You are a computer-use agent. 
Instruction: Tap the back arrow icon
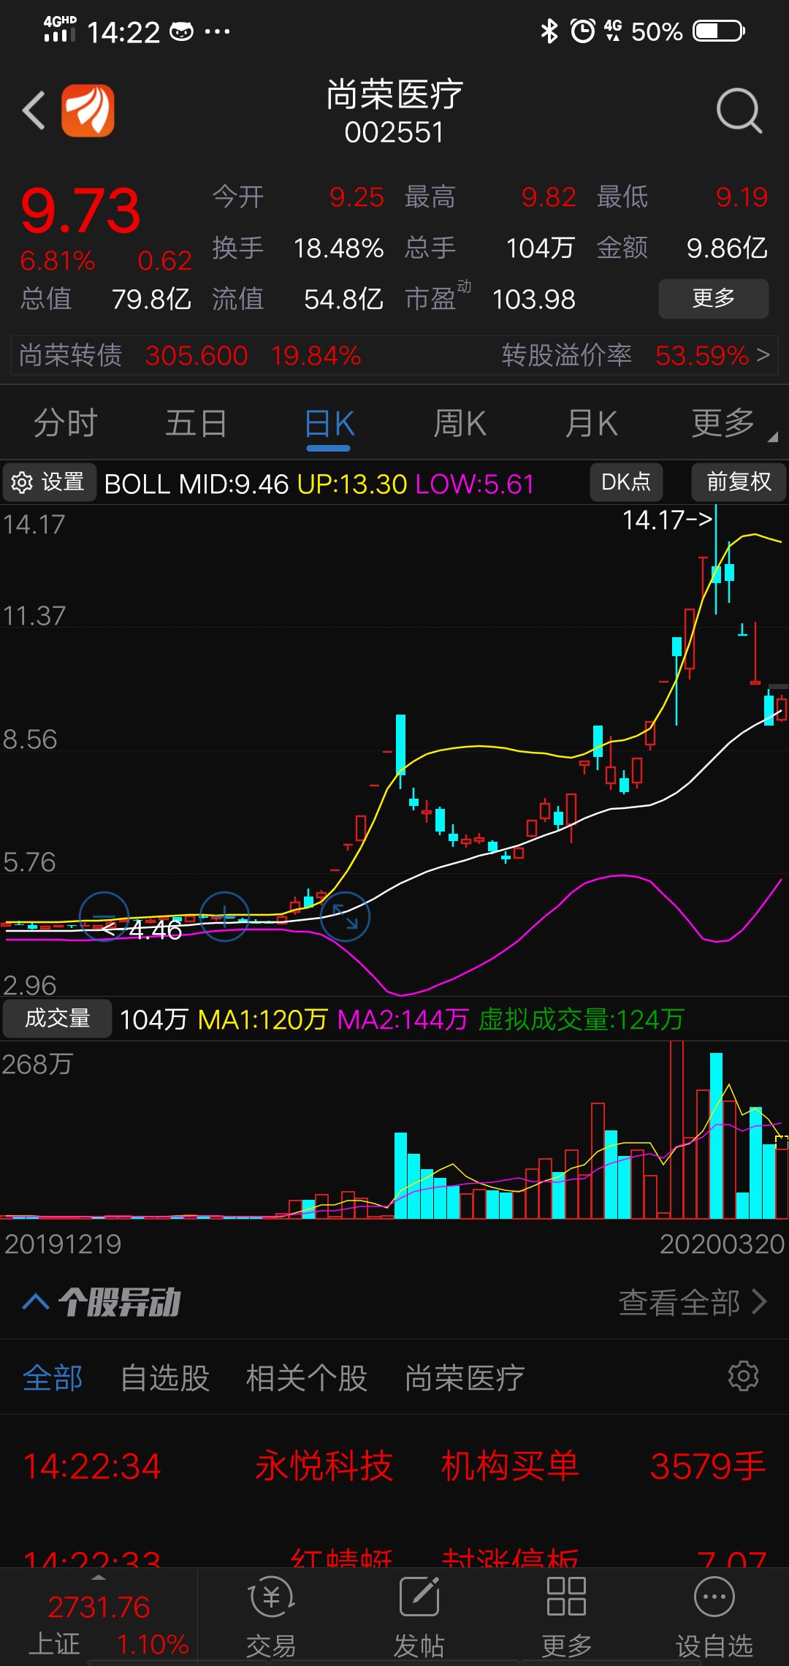pos(34,111)
